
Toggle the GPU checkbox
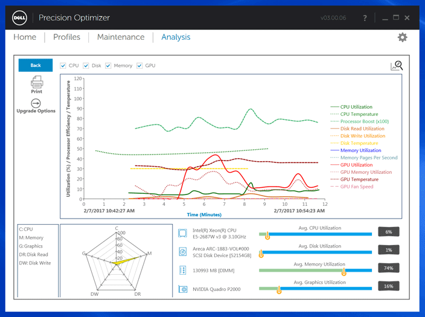[139, 66]
